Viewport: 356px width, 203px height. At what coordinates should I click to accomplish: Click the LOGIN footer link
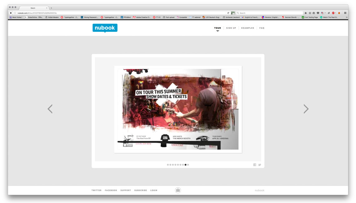click(154, 190)
